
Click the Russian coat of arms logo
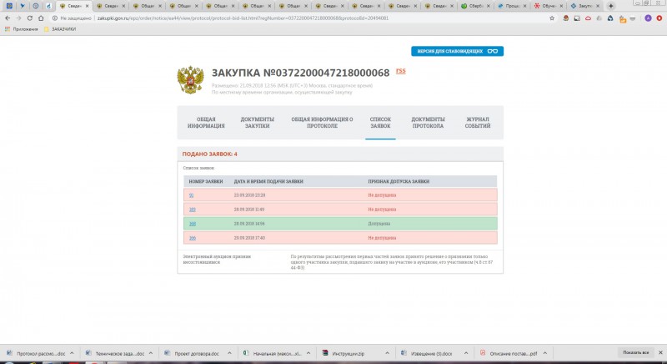190,79
